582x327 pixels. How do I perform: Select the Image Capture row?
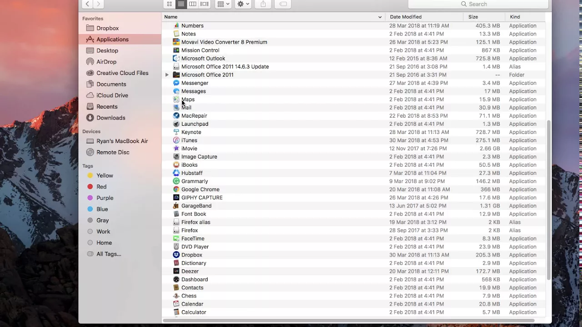point(354,157)
